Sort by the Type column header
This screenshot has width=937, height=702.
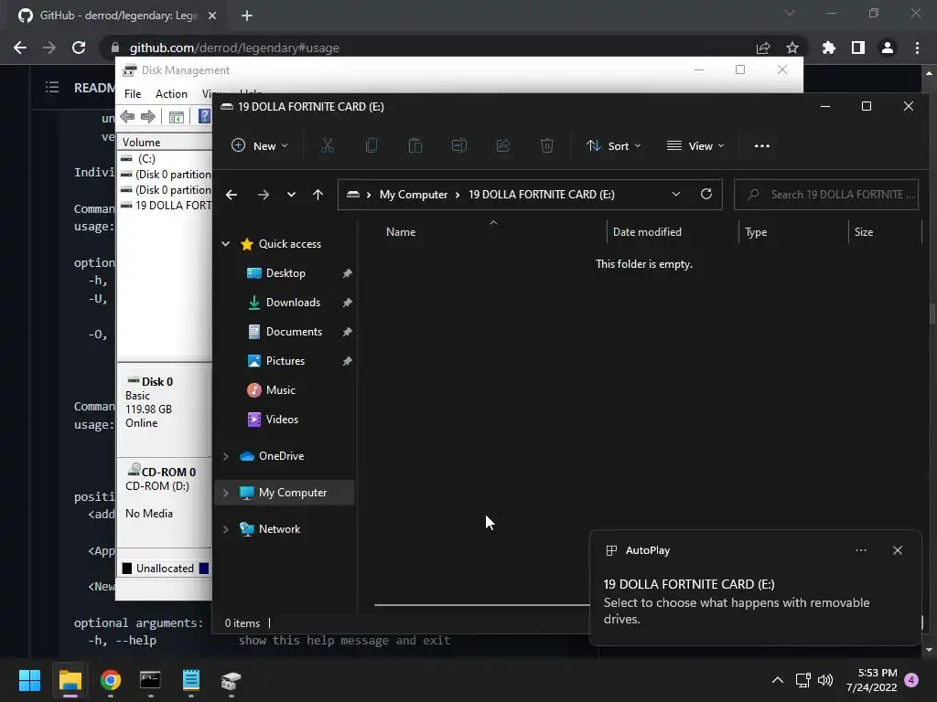(x=756, y=231)
